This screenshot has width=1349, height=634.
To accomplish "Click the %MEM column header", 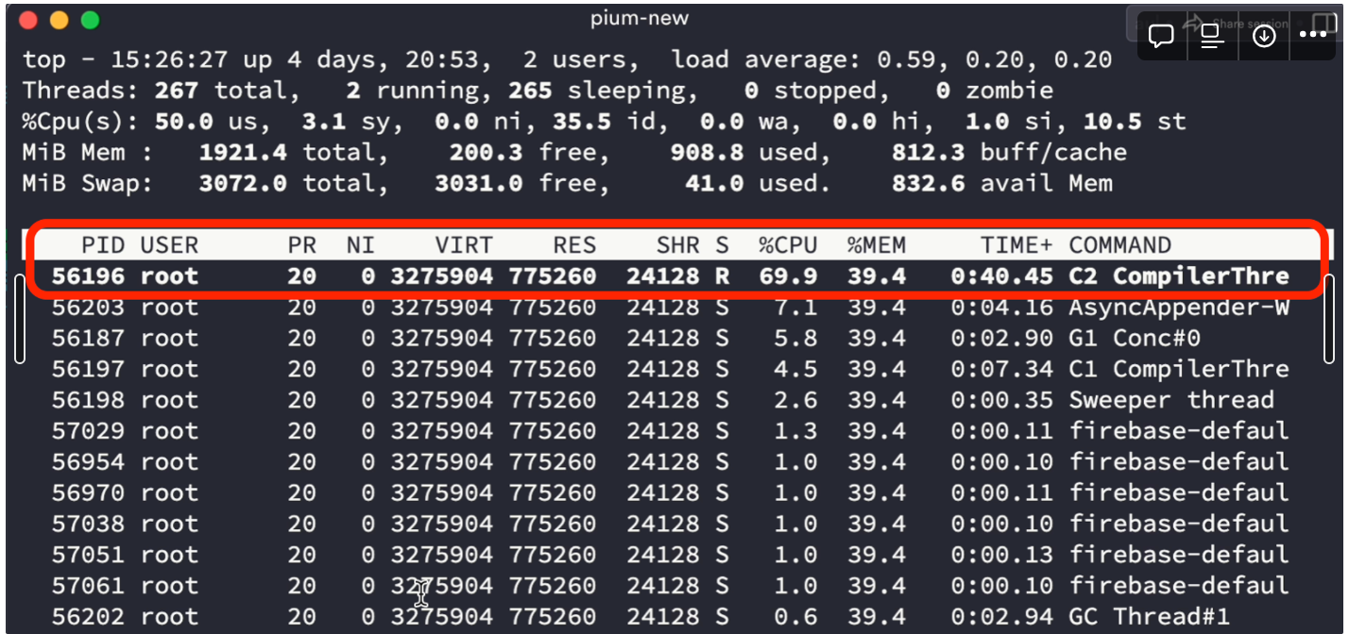I will [877, 245].
